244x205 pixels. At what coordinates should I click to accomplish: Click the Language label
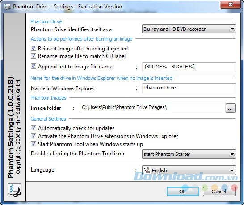42,170
